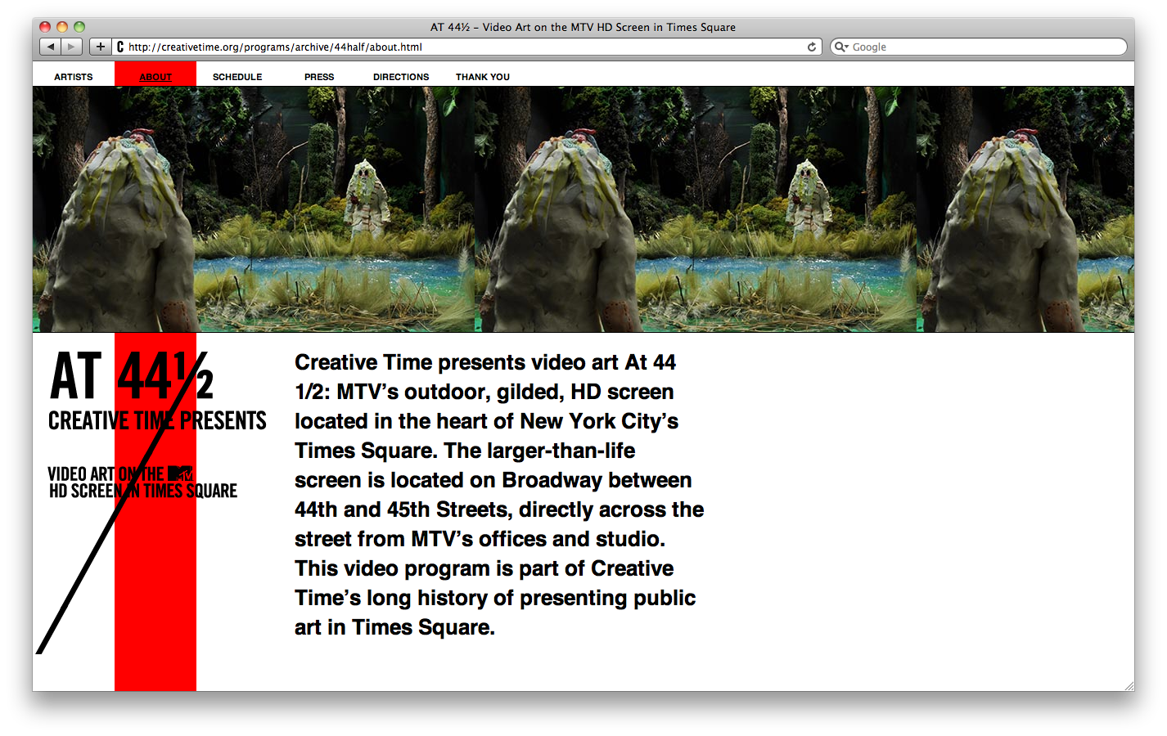Close the Safari window

pyautogui.click(x=45, y=27)
